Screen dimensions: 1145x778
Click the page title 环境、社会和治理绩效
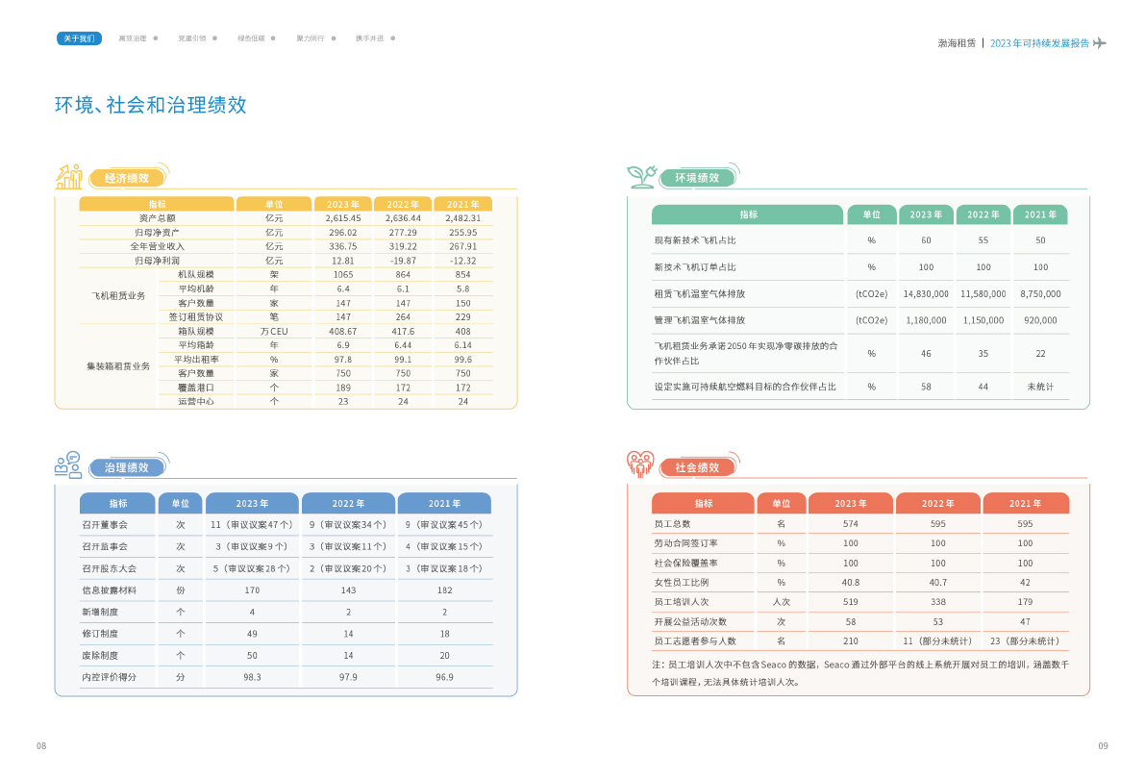[x=151, y=105]
